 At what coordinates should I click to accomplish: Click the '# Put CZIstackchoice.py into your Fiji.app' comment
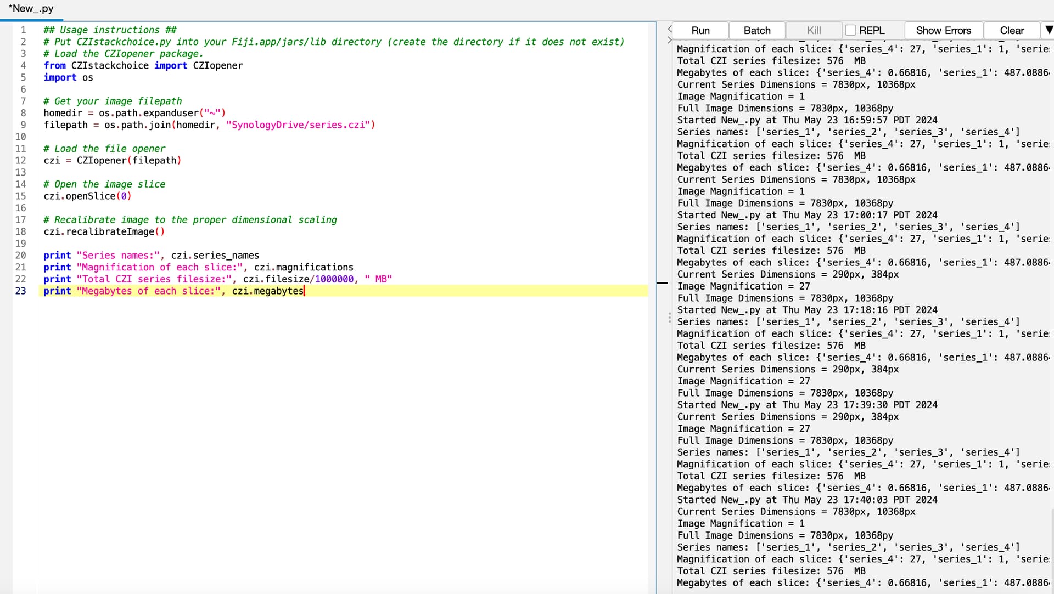point(334,42)
